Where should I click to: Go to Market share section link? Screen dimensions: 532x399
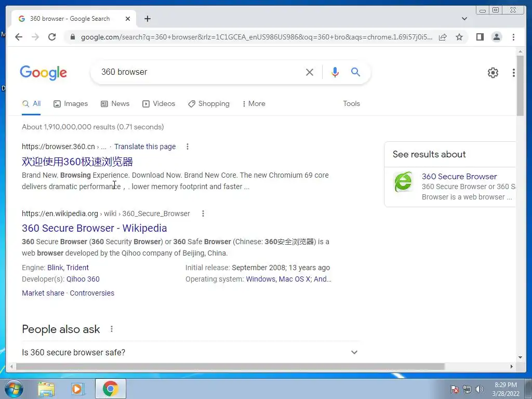[x=43, y=293]
